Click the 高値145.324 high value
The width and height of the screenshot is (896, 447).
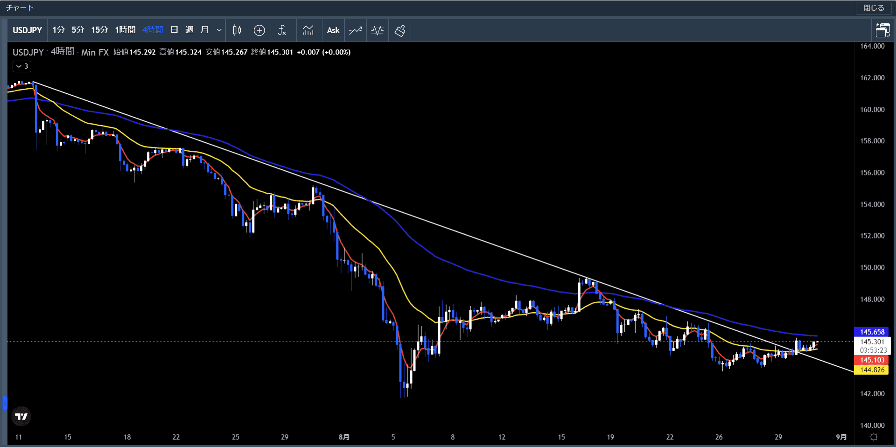coord(180,52)
